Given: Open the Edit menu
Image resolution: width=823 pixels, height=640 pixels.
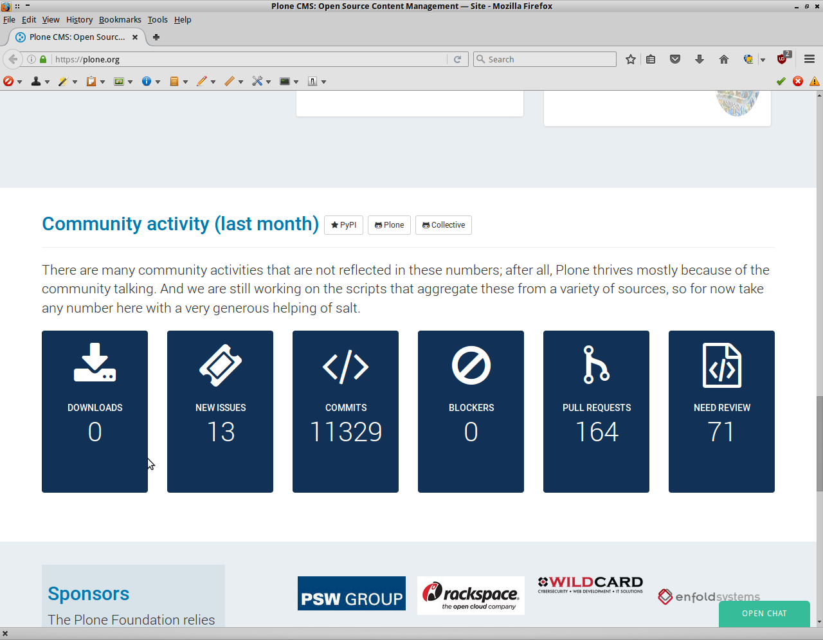Looking at the screenshot, I should pos(29,19).
